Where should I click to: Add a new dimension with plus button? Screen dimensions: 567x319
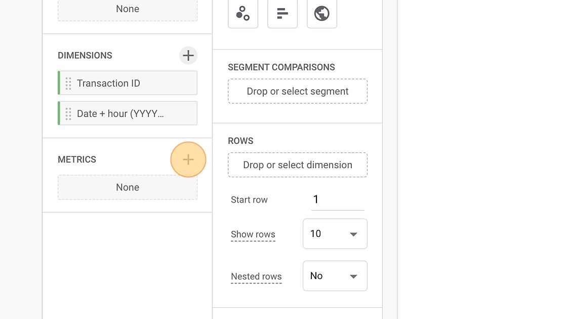pos(188,55)
